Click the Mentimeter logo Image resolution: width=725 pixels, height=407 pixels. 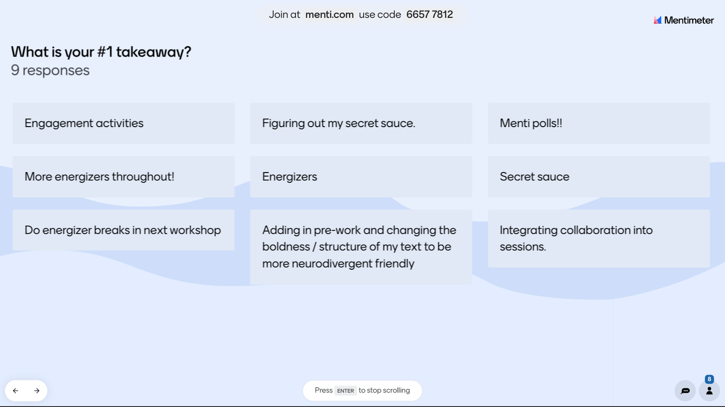[x=683, y=20]
